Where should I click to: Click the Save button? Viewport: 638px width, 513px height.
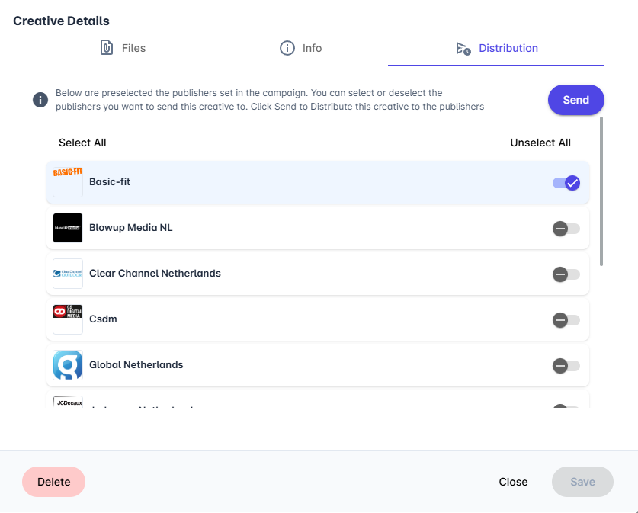[x=582, y=482]
